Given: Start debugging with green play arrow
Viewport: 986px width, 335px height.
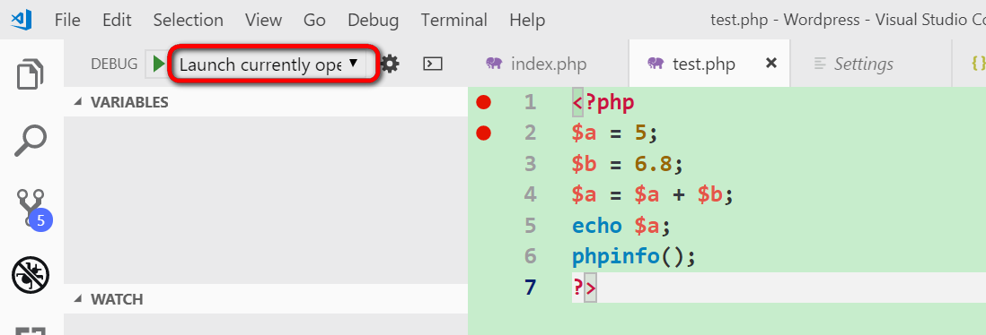Looking at the screenshot, I should tap(158, 64).
